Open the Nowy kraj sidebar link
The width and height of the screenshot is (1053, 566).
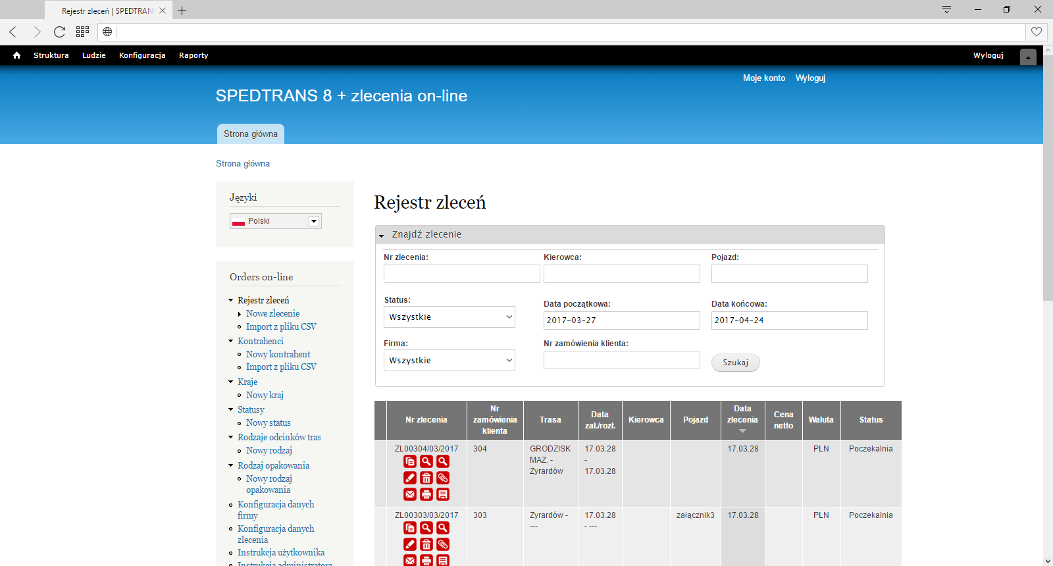click(265, 395)
